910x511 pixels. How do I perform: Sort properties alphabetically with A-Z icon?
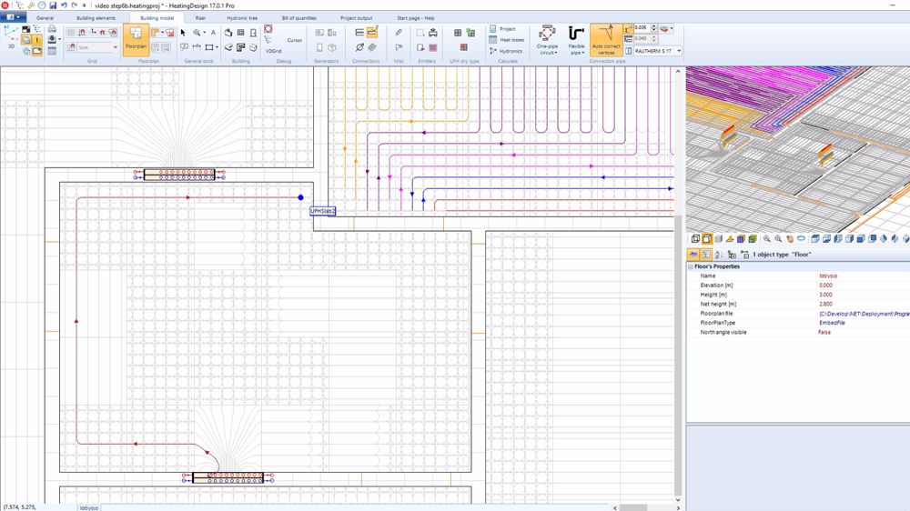(x=718, y=255)
